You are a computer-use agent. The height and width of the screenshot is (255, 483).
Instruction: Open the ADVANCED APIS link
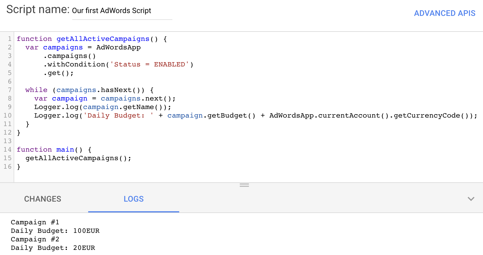(444, 13)
